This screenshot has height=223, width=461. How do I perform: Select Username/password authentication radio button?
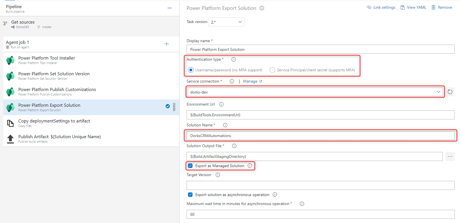click(x=191, y=70)
